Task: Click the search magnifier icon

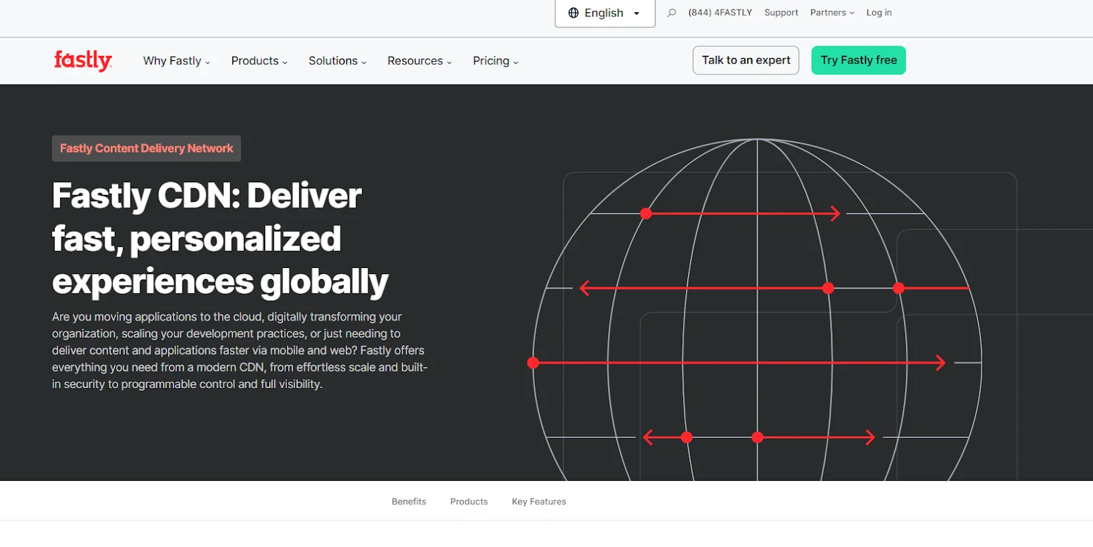Action: (672, 13)
